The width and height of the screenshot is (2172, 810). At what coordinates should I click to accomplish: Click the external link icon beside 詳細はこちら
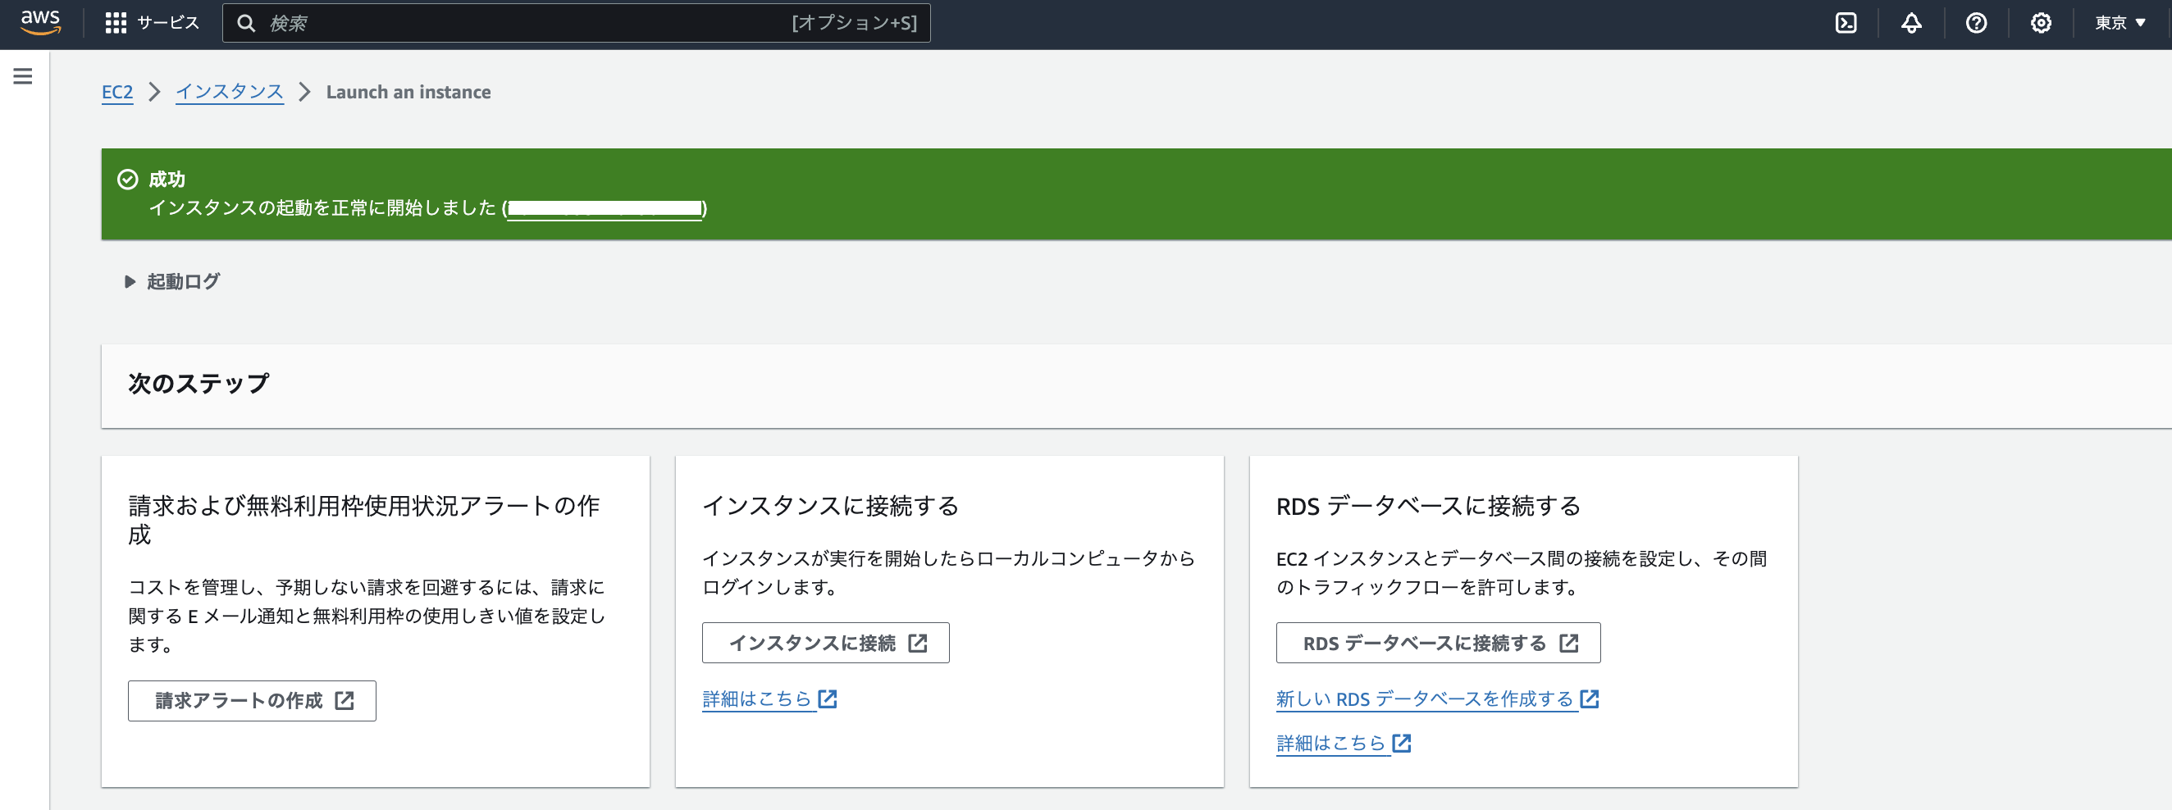click(828, 699)
